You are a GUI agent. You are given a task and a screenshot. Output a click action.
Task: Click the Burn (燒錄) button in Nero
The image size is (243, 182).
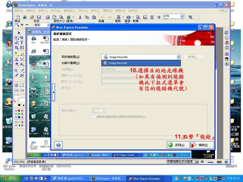pyautogui.click(x=202, y=145)
